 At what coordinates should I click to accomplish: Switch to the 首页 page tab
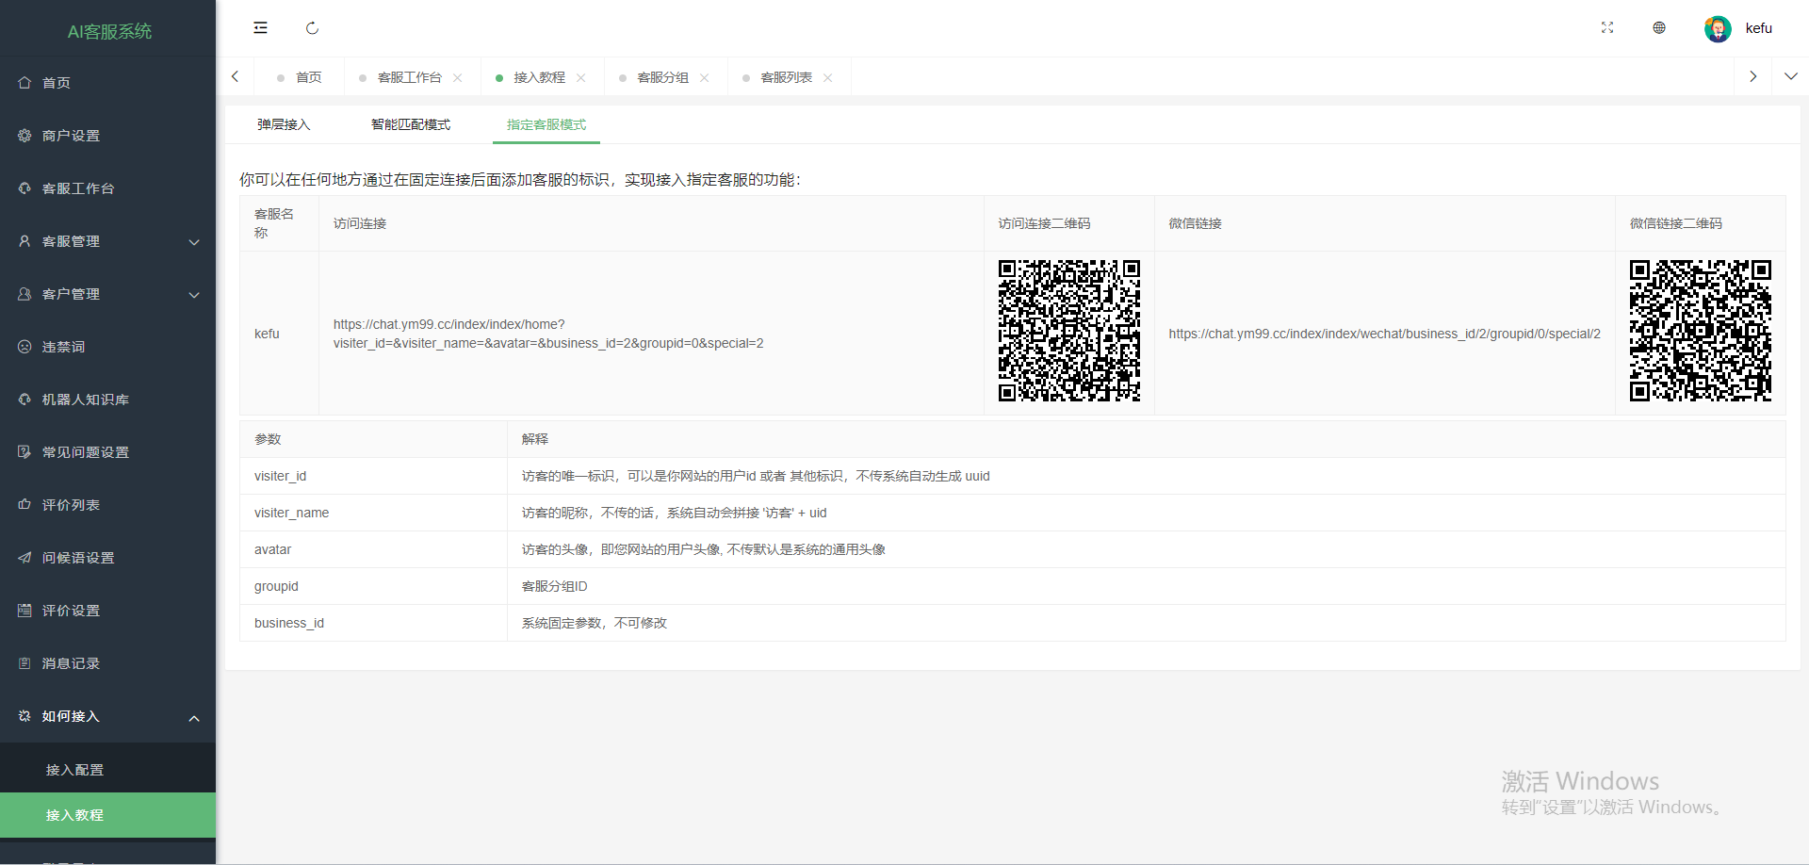point(301,77)
